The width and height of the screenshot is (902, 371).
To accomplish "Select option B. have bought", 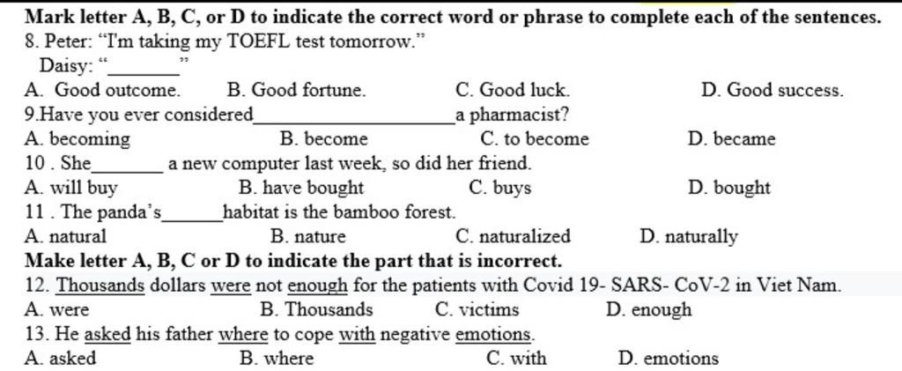I will (300, 188).
